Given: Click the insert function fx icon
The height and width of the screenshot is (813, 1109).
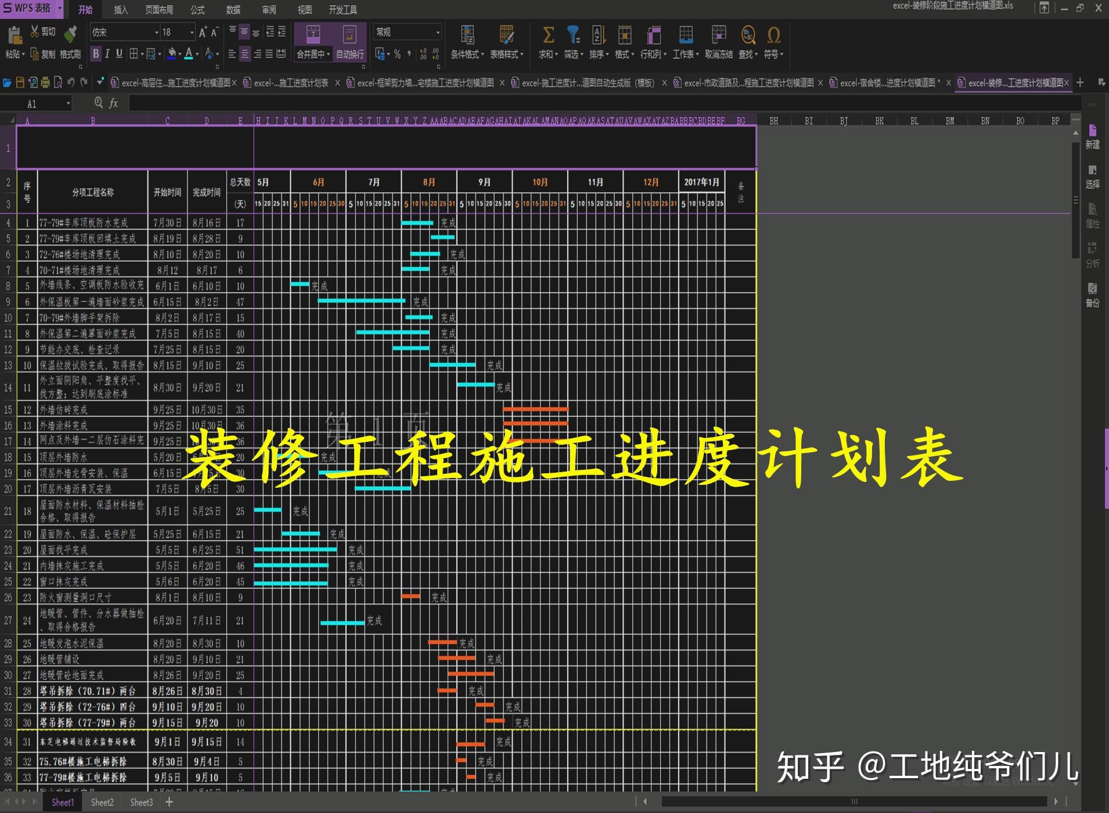Looking at the screenshot, I should 114,103.
